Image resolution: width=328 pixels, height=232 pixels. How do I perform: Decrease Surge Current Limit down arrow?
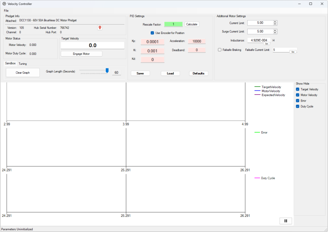275,33
